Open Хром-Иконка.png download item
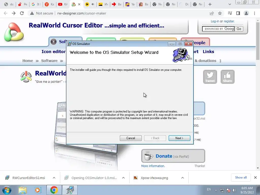 (x=151, y=178)
